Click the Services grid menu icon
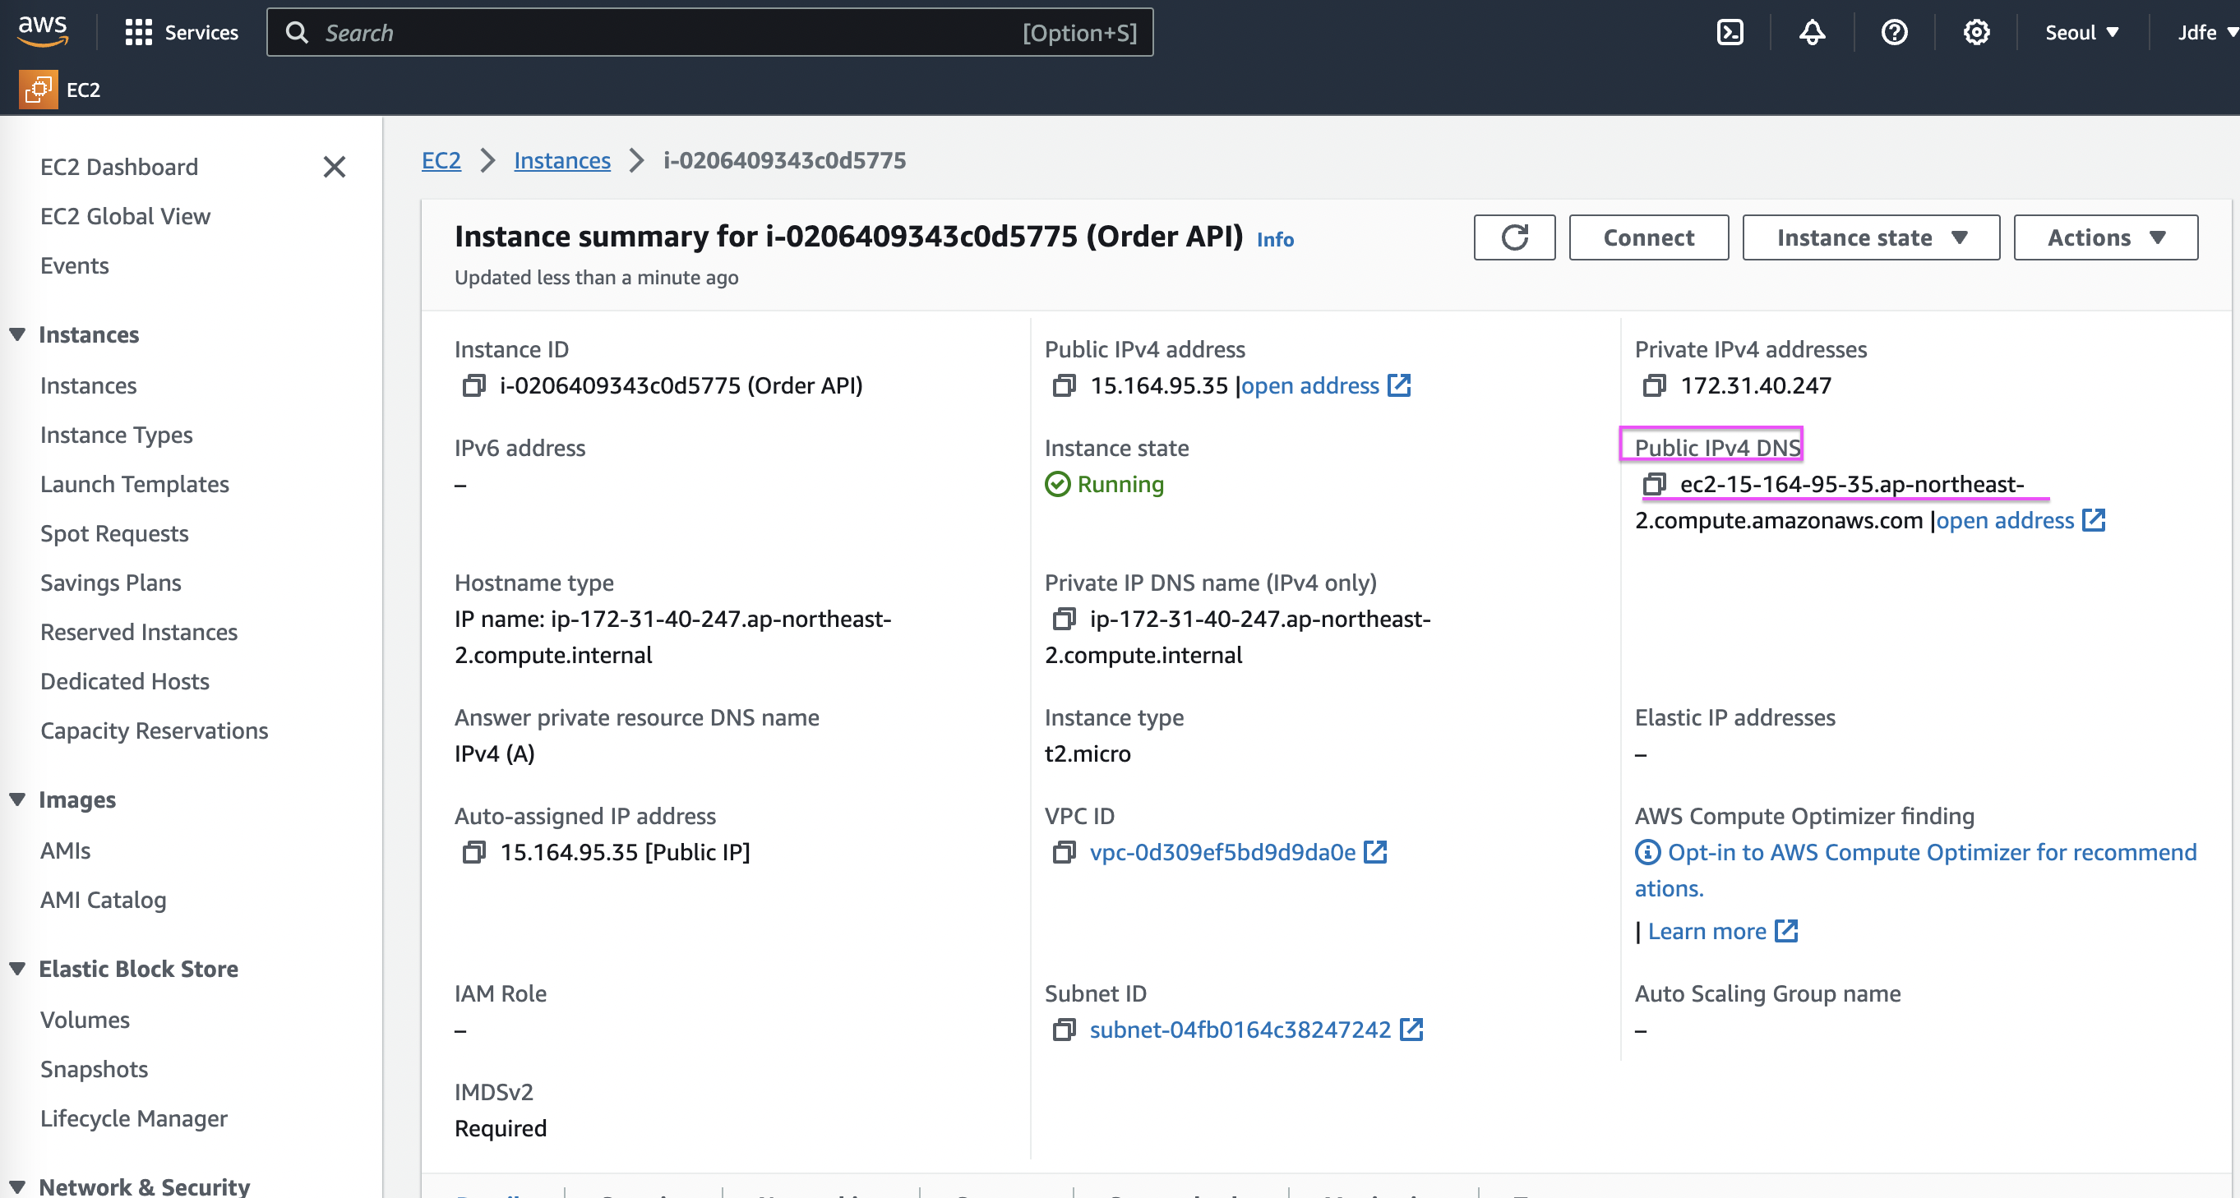This screenshot has height=1198, width=2240. [x=138, y=32]
